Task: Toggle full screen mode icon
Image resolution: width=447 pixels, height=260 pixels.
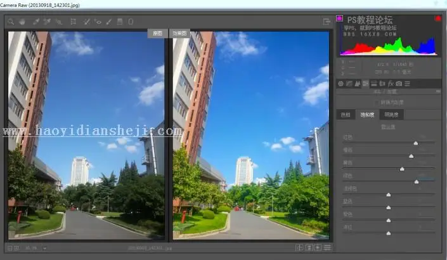Action: (x=327, y=22)
